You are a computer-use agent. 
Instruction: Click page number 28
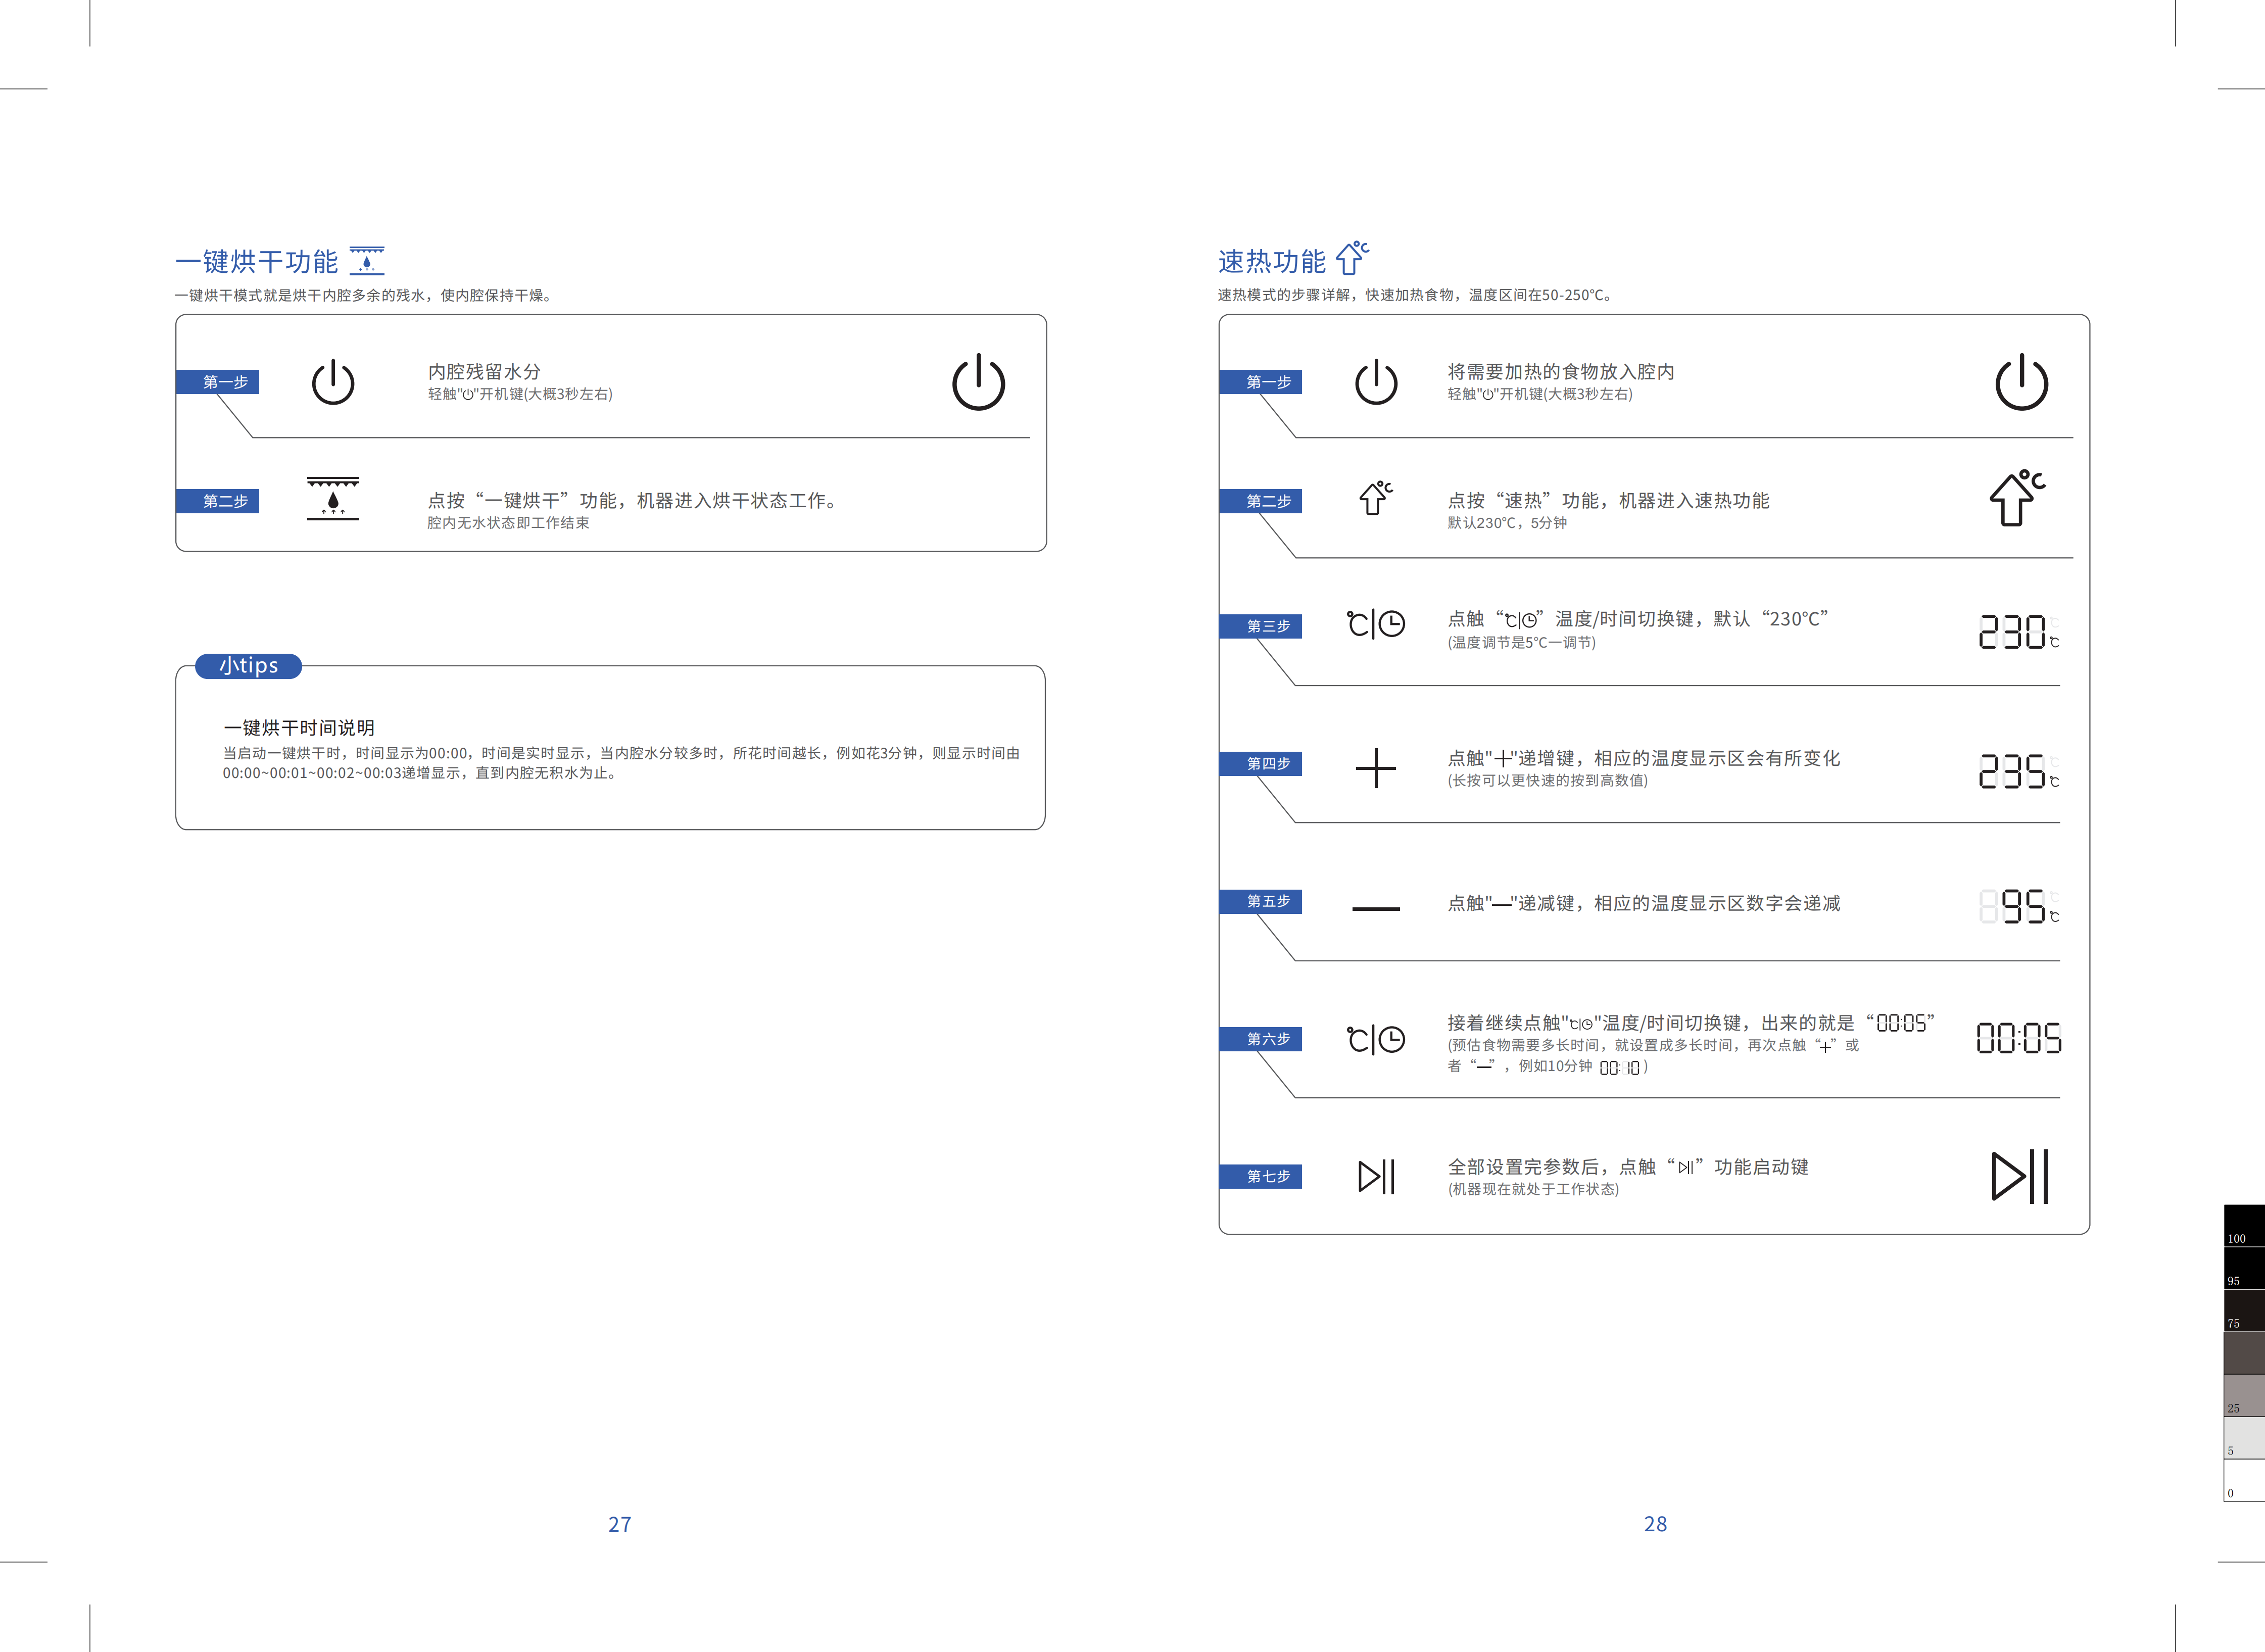pos(1655,1524)
